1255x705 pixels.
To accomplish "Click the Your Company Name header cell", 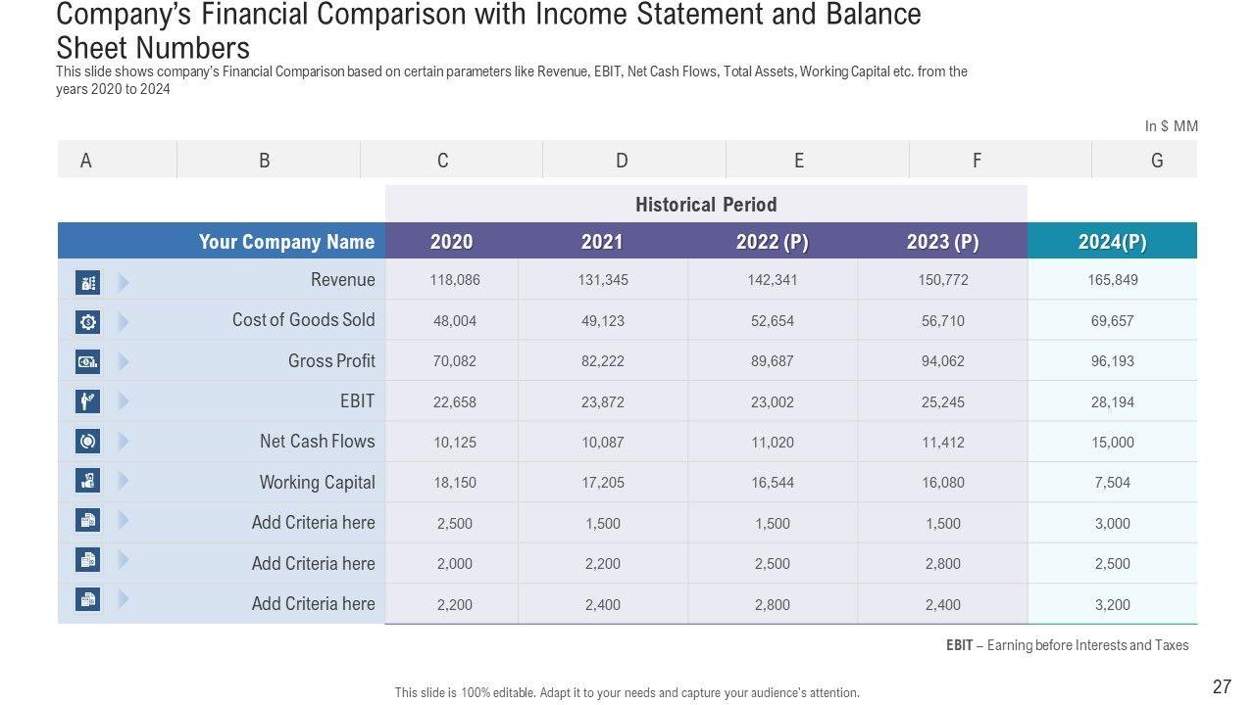I will pos(286,242).
